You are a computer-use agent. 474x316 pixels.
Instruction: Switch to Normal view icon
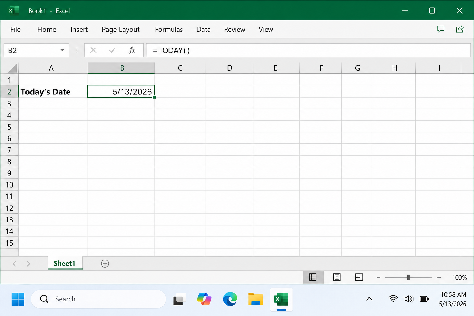pyautogui.click(x=313, y=277)
